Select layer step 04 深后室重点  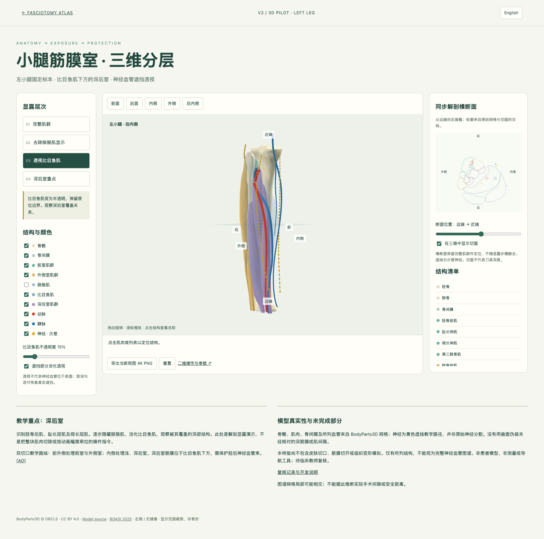[x=56, y=179]
